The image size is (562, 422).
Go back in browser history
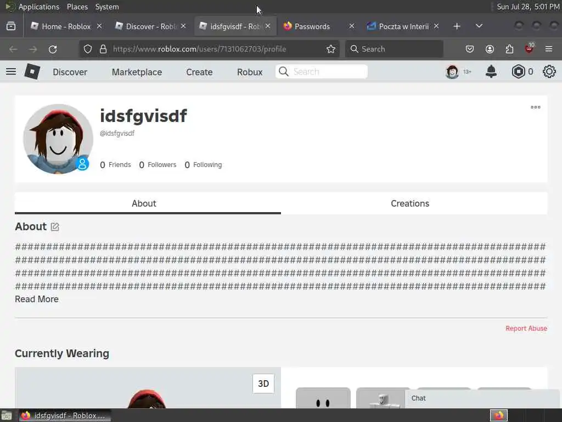[x=13, y=49]
